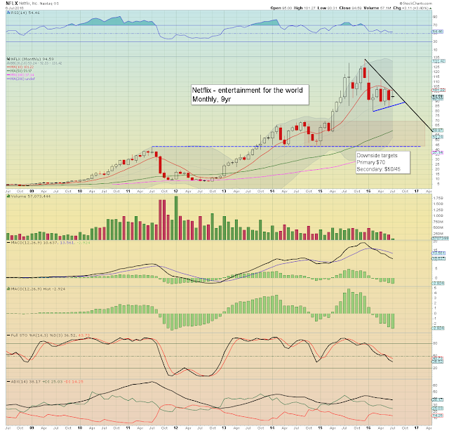This screenshot has width=449, height=431.
Task: Click the "NFLX (Monthly) 94.59" legend label
Action: 32,59
